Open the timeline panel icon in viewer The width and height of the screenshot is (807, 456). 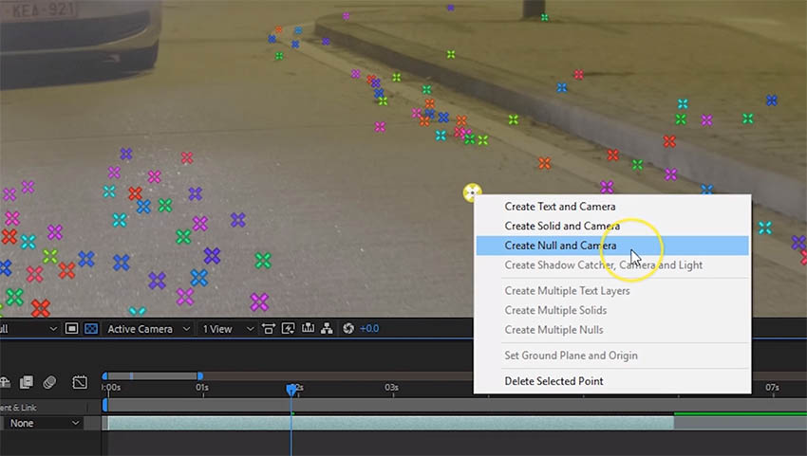pos(308,329)
